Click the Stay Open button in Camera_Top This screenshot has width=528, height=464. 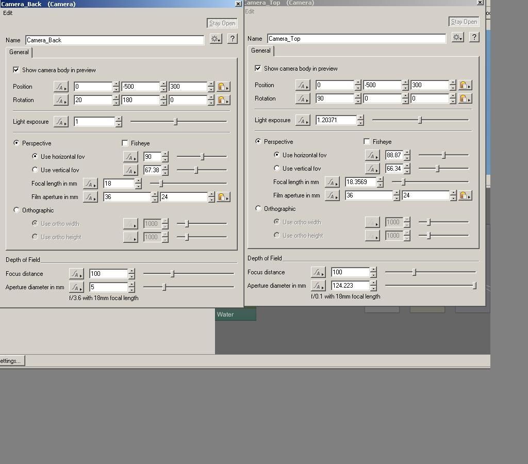[x=464, y=22]
